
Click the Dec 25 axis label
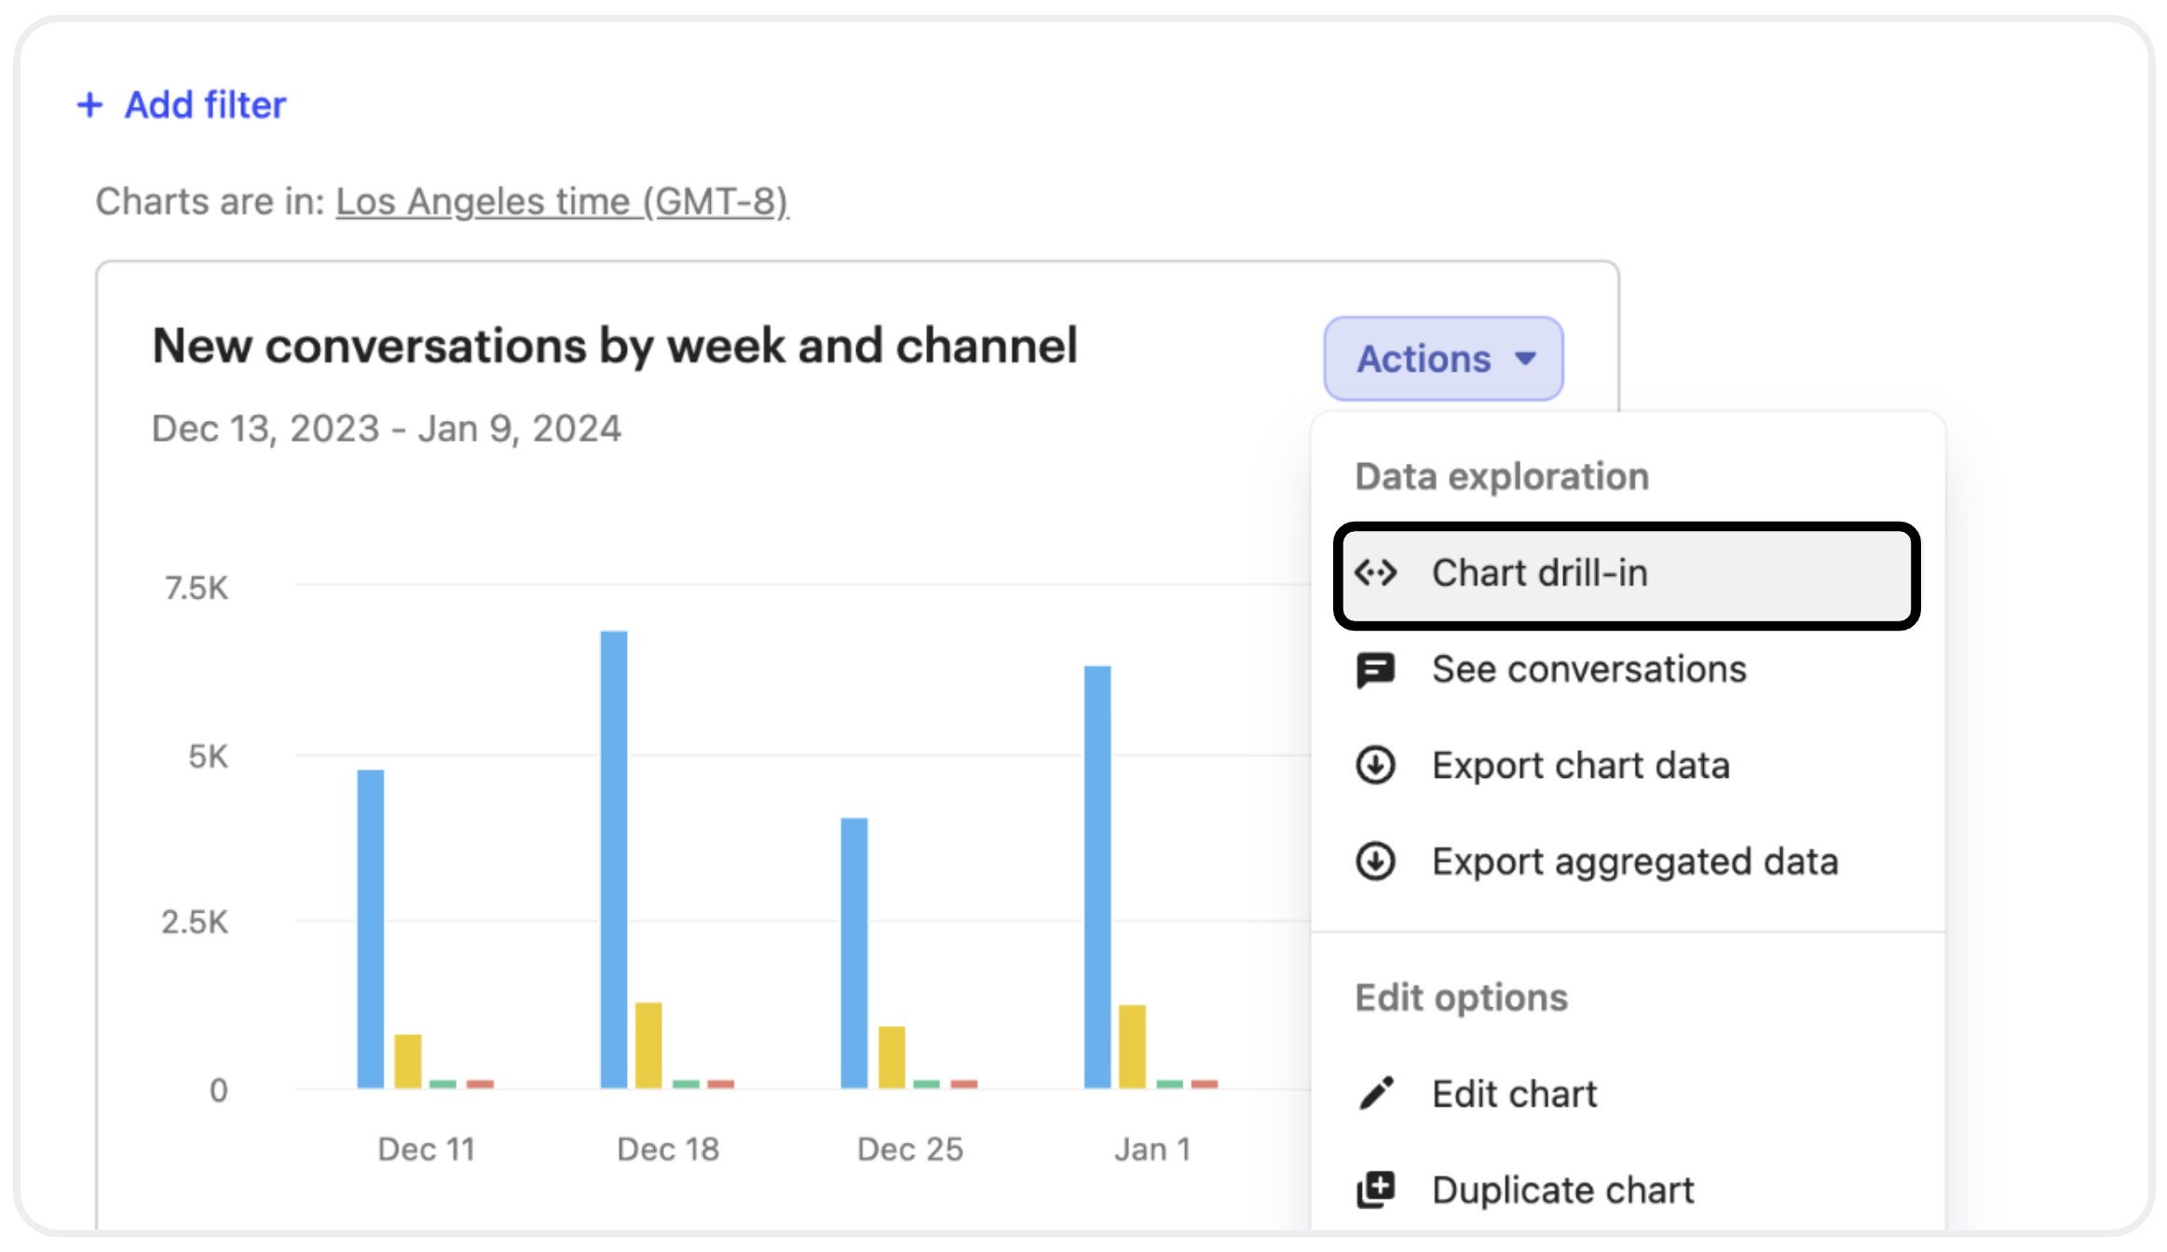point(910,1150)
